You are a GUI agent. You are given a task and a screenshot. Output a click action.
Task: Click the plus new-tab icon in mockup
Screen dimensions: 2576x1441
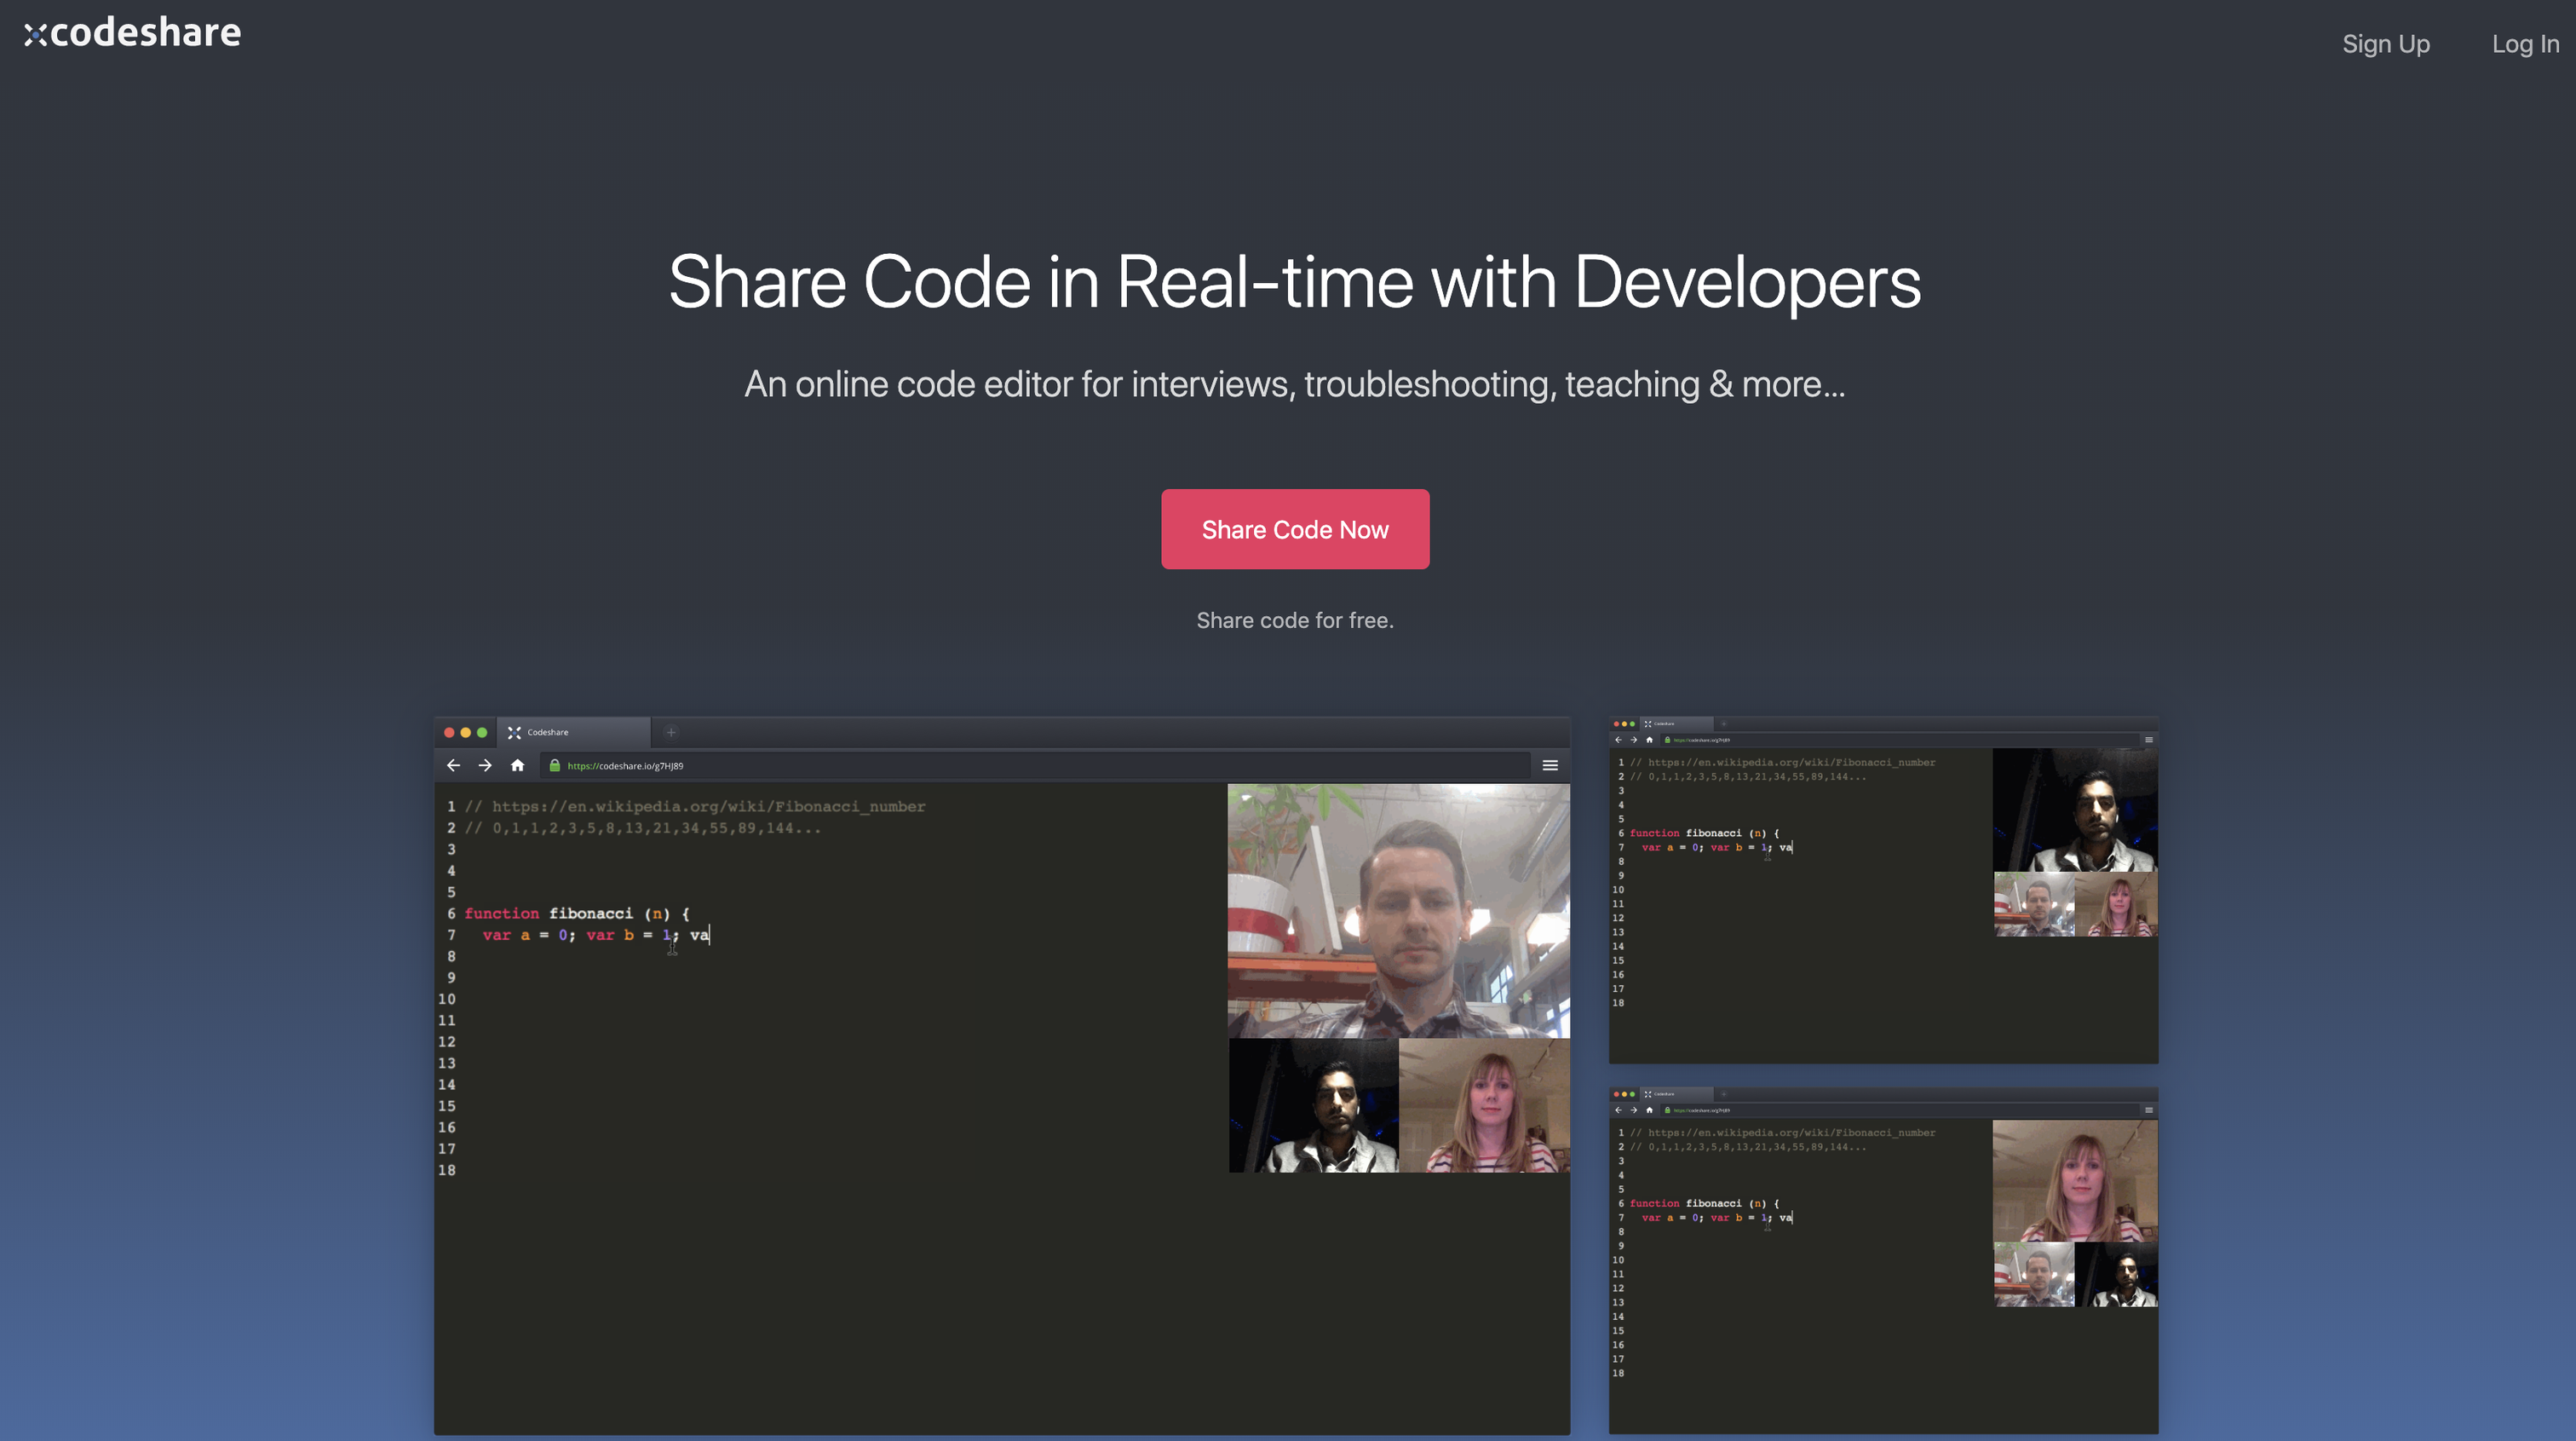[x=671, y=733]
